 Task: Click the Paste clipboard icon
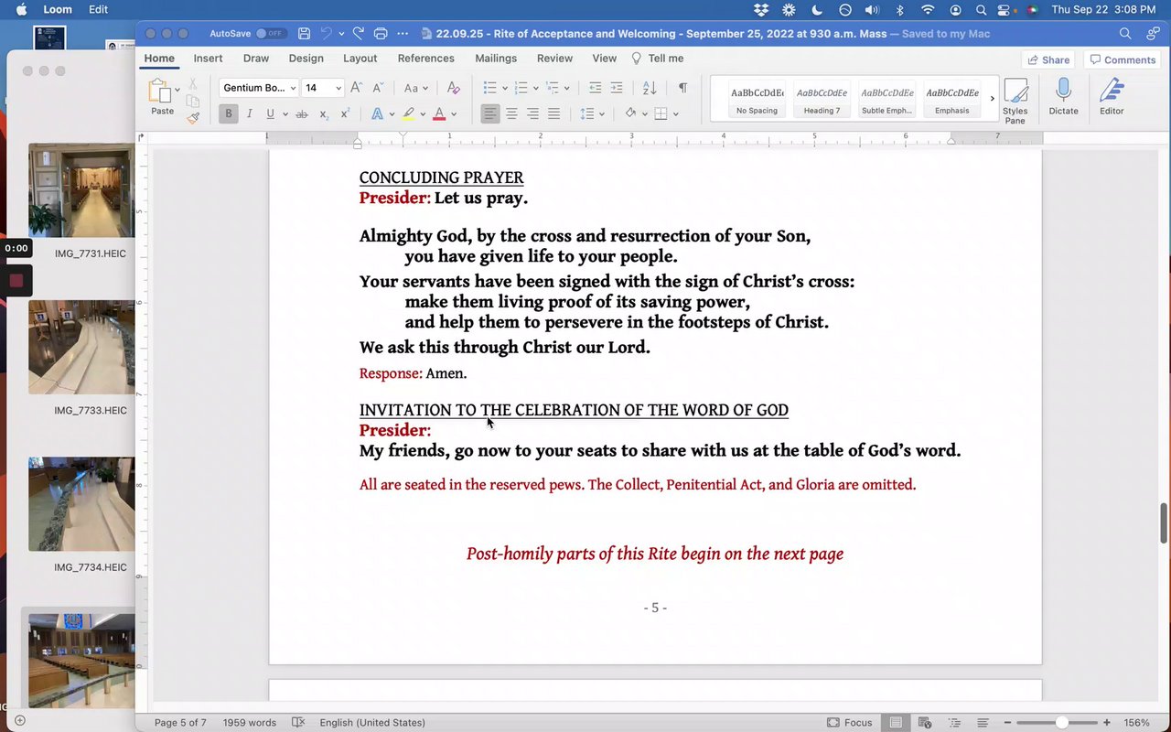[160, 91]
